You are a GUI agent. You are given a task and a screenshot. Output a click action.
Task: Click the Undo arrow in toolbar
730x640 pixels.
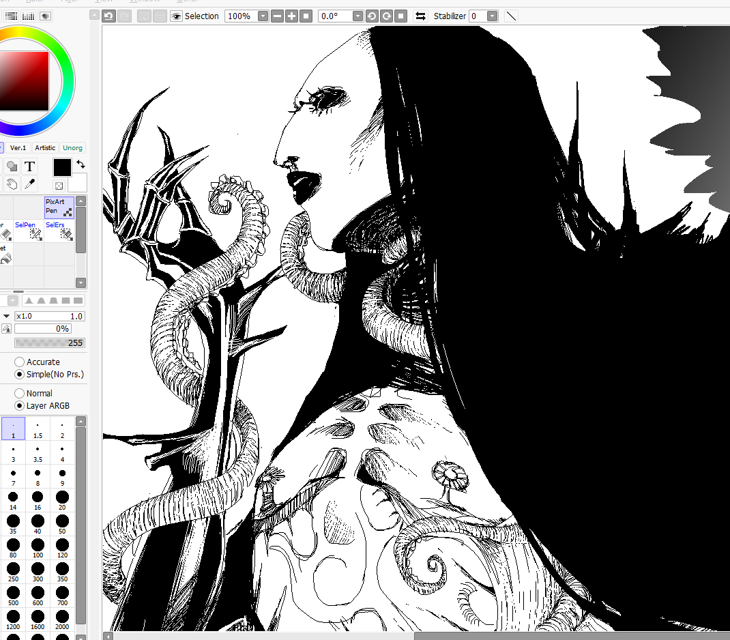point(109,16)
